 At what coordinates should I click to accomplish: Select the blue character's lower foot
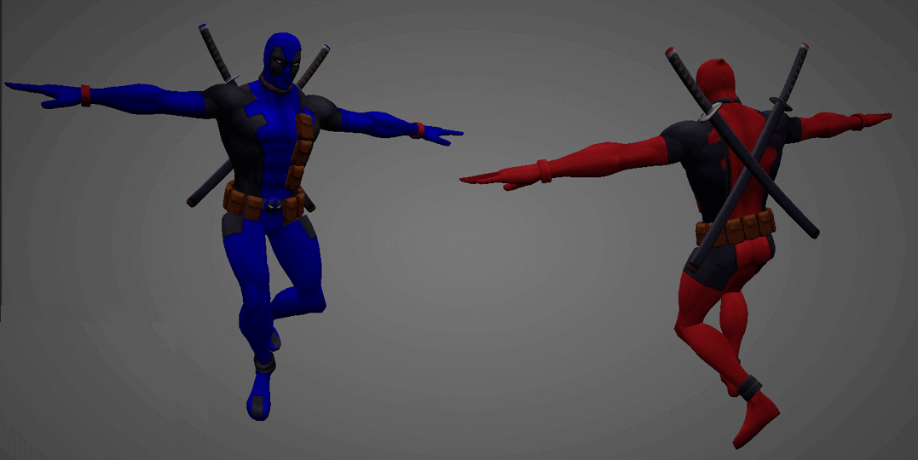[259, 397]
